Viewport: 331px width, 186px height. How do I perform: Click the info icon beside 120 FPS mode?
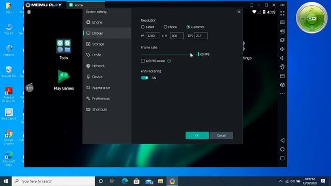pyautogui.click(x=169, y=61)
